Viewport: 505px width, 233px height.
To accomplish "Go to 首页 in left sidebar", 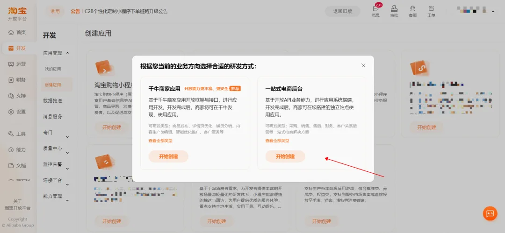I will pyautogui.click(x=17, y=32).
